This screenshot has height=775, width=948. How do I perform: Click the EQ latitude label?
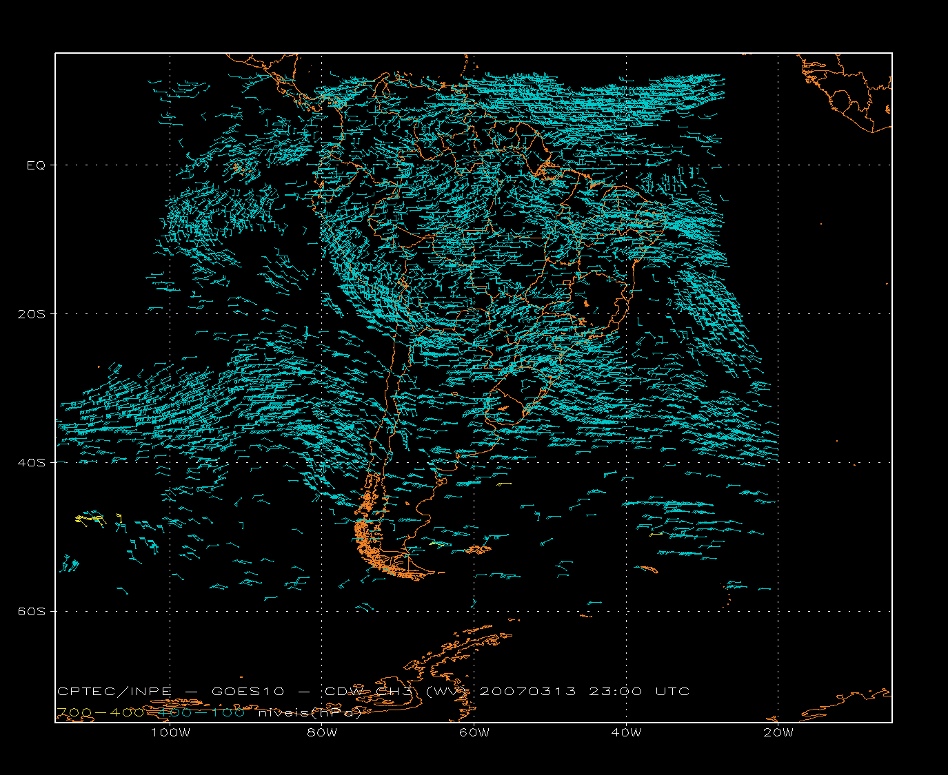36,165
